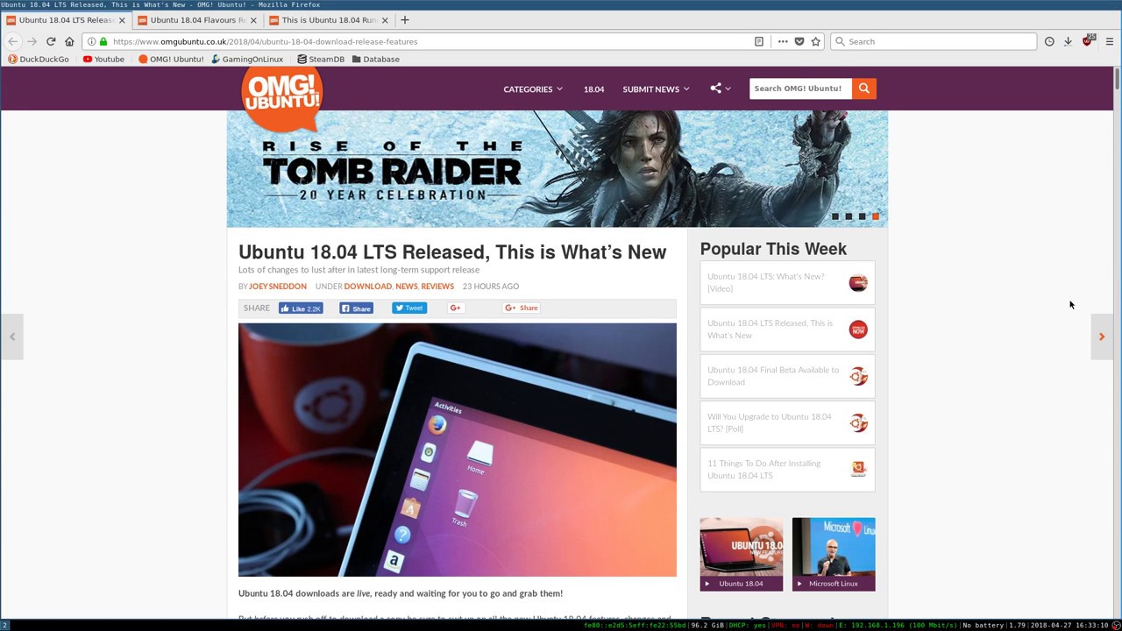Select the orange banner carousel dot
Screen dimensions: 1122x631
[875, 216]
